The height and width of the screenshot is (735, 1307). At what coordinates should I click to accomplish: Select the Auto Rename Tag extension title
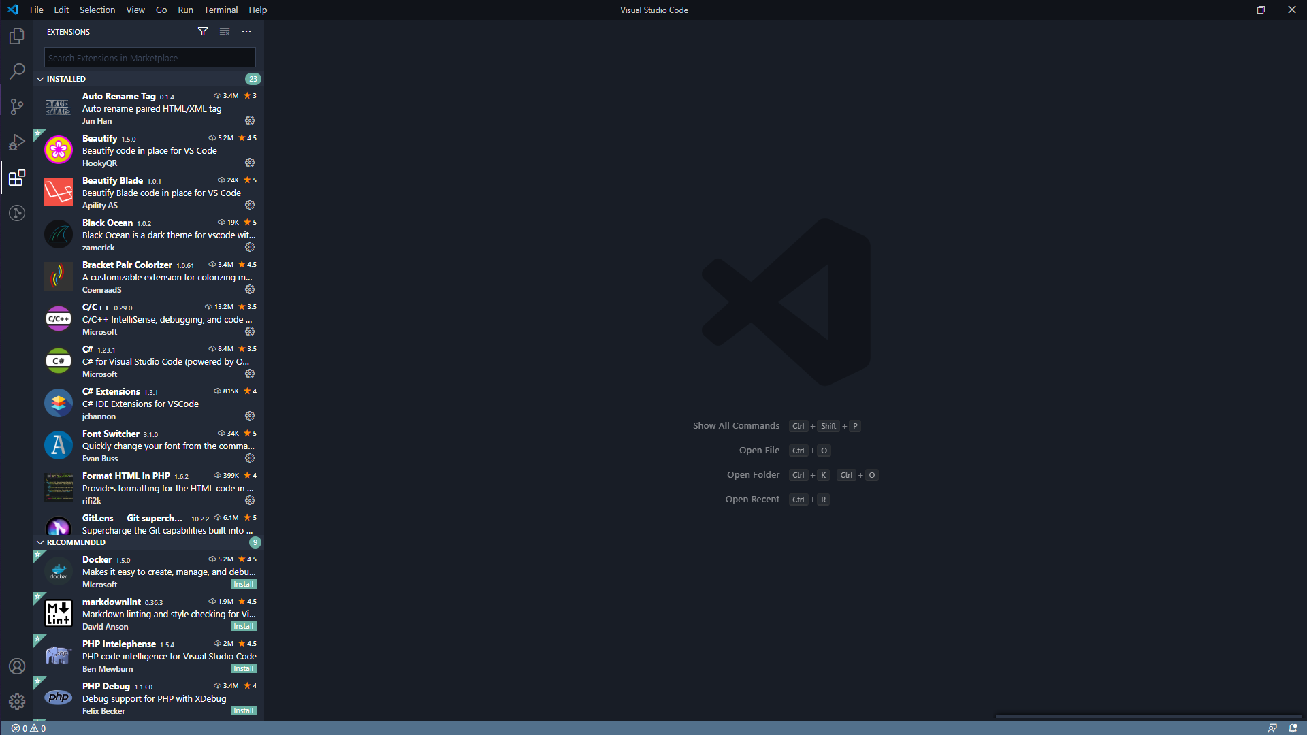click(118, 96)
